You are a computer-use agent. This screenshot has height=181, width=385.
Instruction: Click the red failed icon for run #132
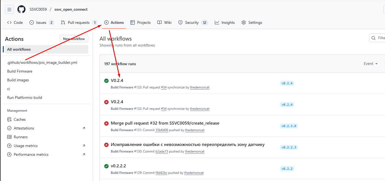coord(106,102)
